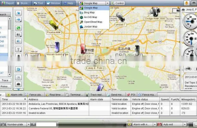Expand toolbar with the bottom blue down arrow
The height and width of the screenshot is (128, 197).
(x=18, y=90)
